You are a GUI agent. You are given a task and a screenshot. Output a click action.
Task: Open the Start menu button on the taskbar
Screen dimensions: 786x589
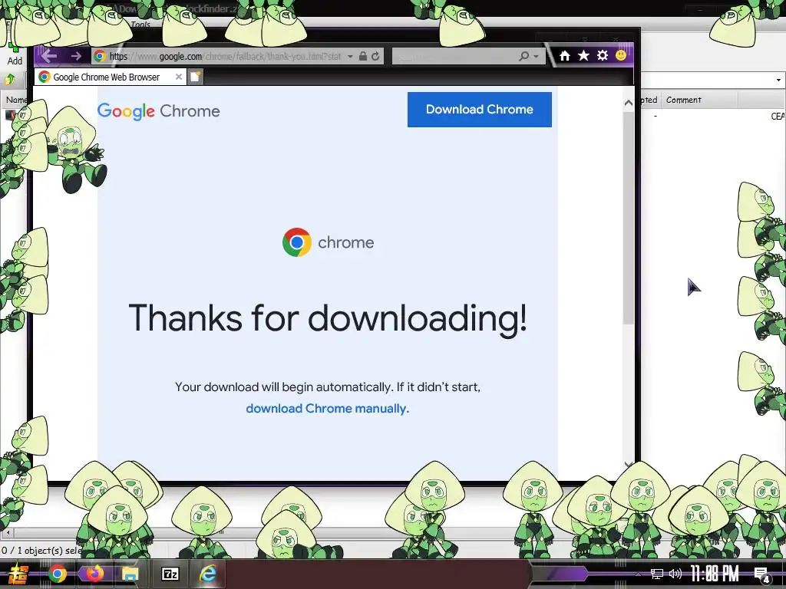point(18,574)
